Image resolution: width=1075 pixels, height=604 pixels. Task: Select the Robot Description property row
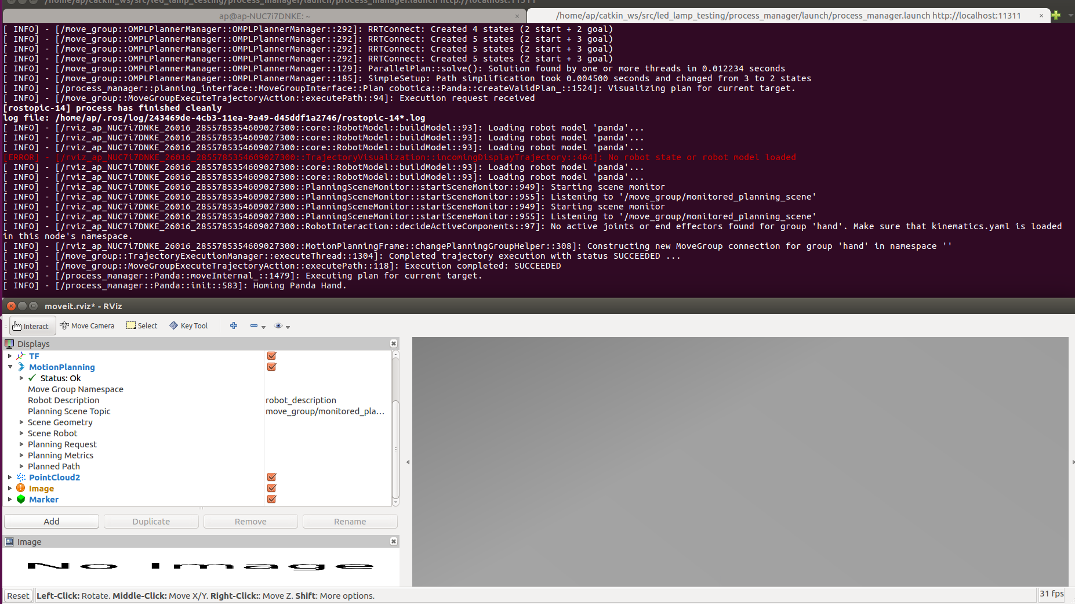[x=198, y=400]
